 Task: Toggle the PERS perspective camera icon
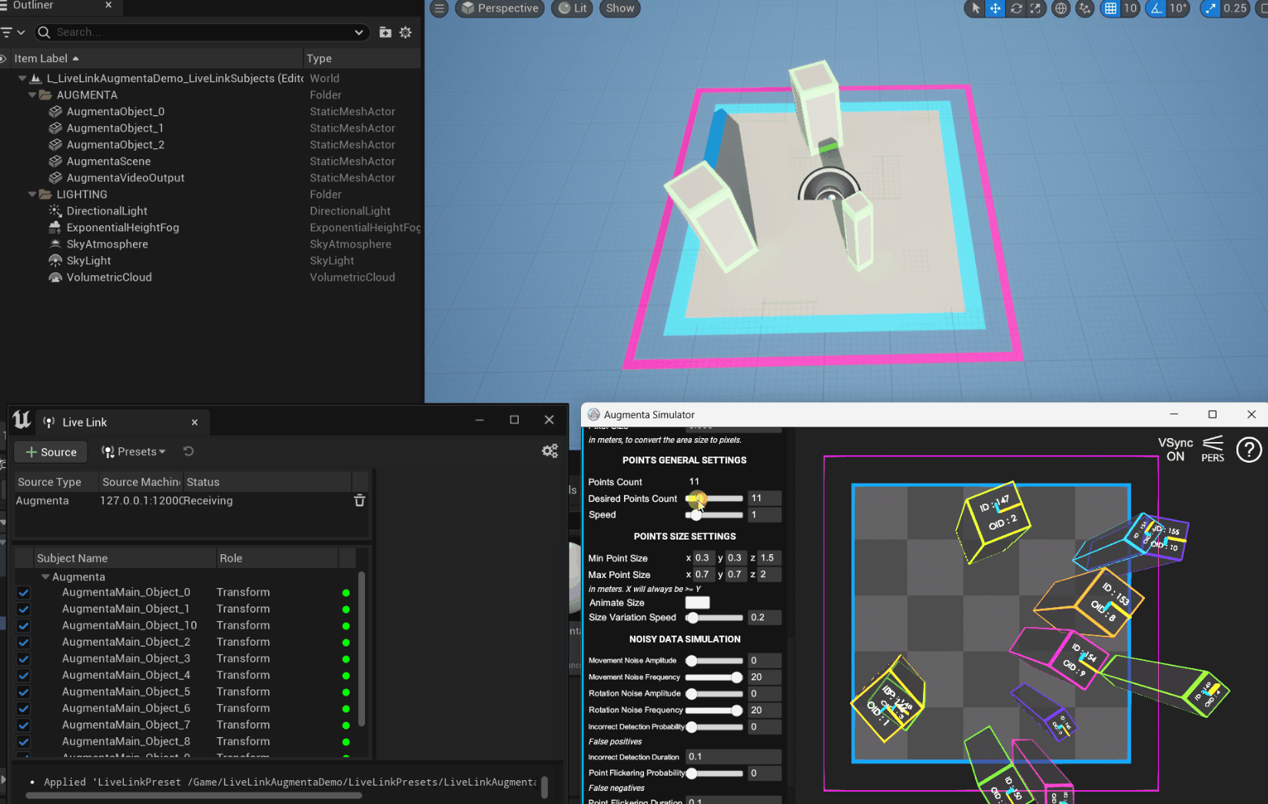pos(1213,450)
